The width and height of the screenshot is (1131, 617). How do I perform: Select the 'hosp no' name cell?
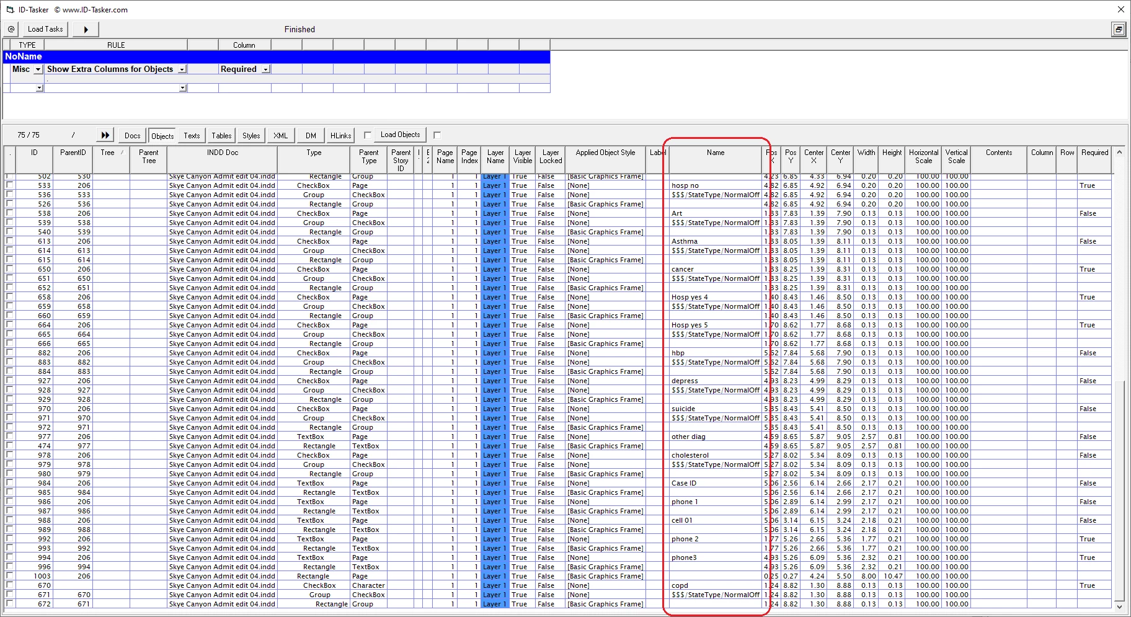coord(716,185)
